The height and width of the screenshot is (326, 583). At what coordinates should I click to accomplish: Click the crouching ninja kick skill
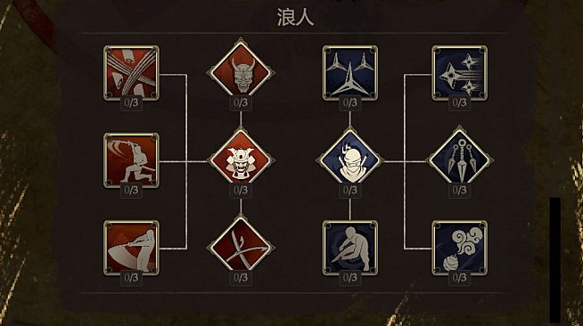pos(350,248)
